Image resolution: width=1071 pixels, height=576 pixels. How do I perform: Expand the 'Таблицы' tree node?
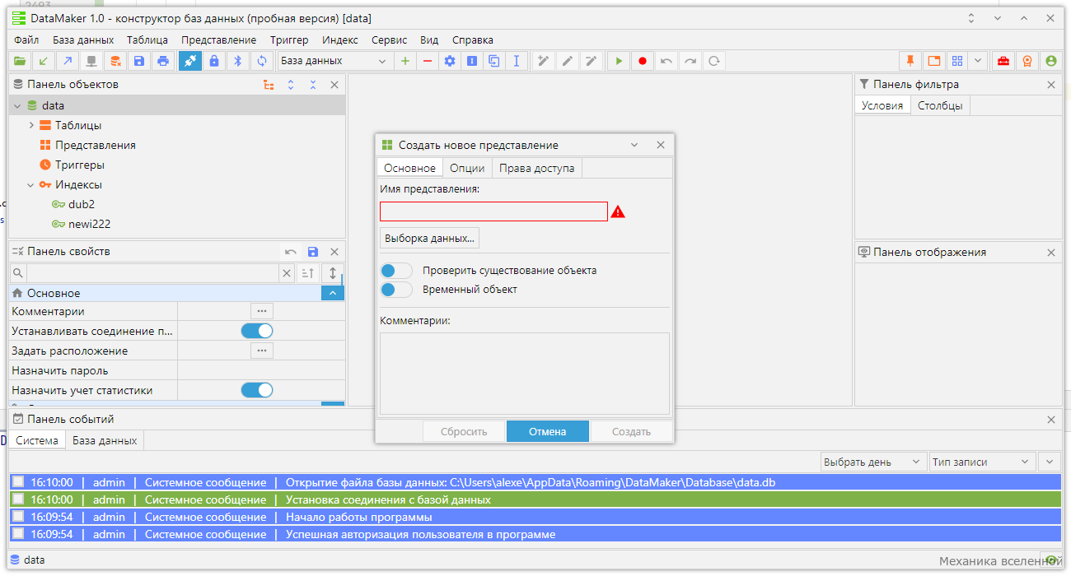coord(31,125)
